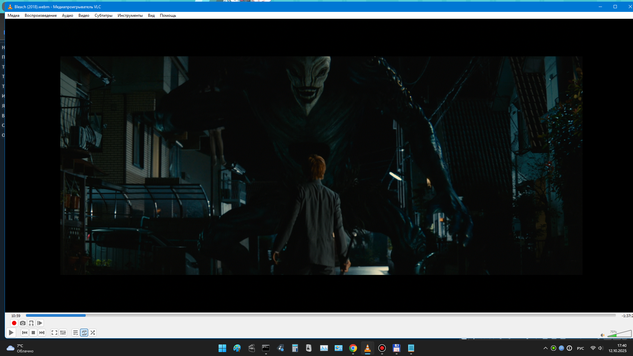Open the Медиа menu
The image size is (633, 356).
(x=14, y=15)
